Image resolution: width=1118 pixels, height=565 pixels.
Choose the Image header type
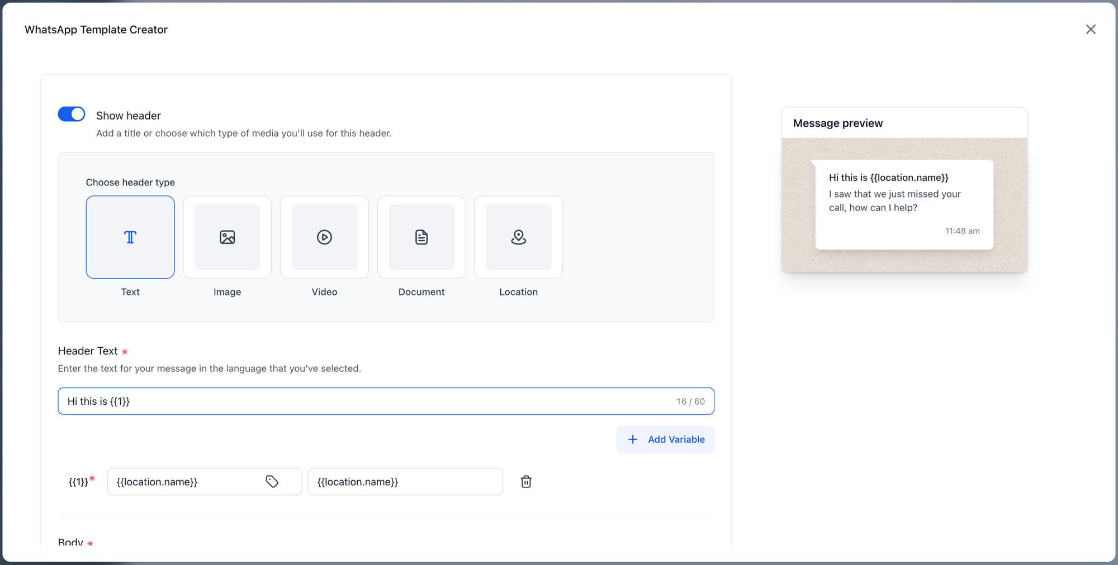pyautogui.click(x=228, y=237)
